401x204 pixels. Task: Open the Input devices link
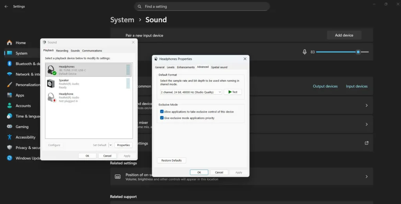356,86
